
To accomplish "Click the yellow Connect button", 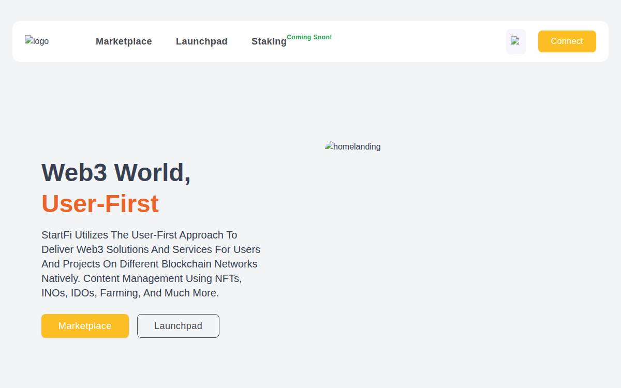I will tap(567, 41).
